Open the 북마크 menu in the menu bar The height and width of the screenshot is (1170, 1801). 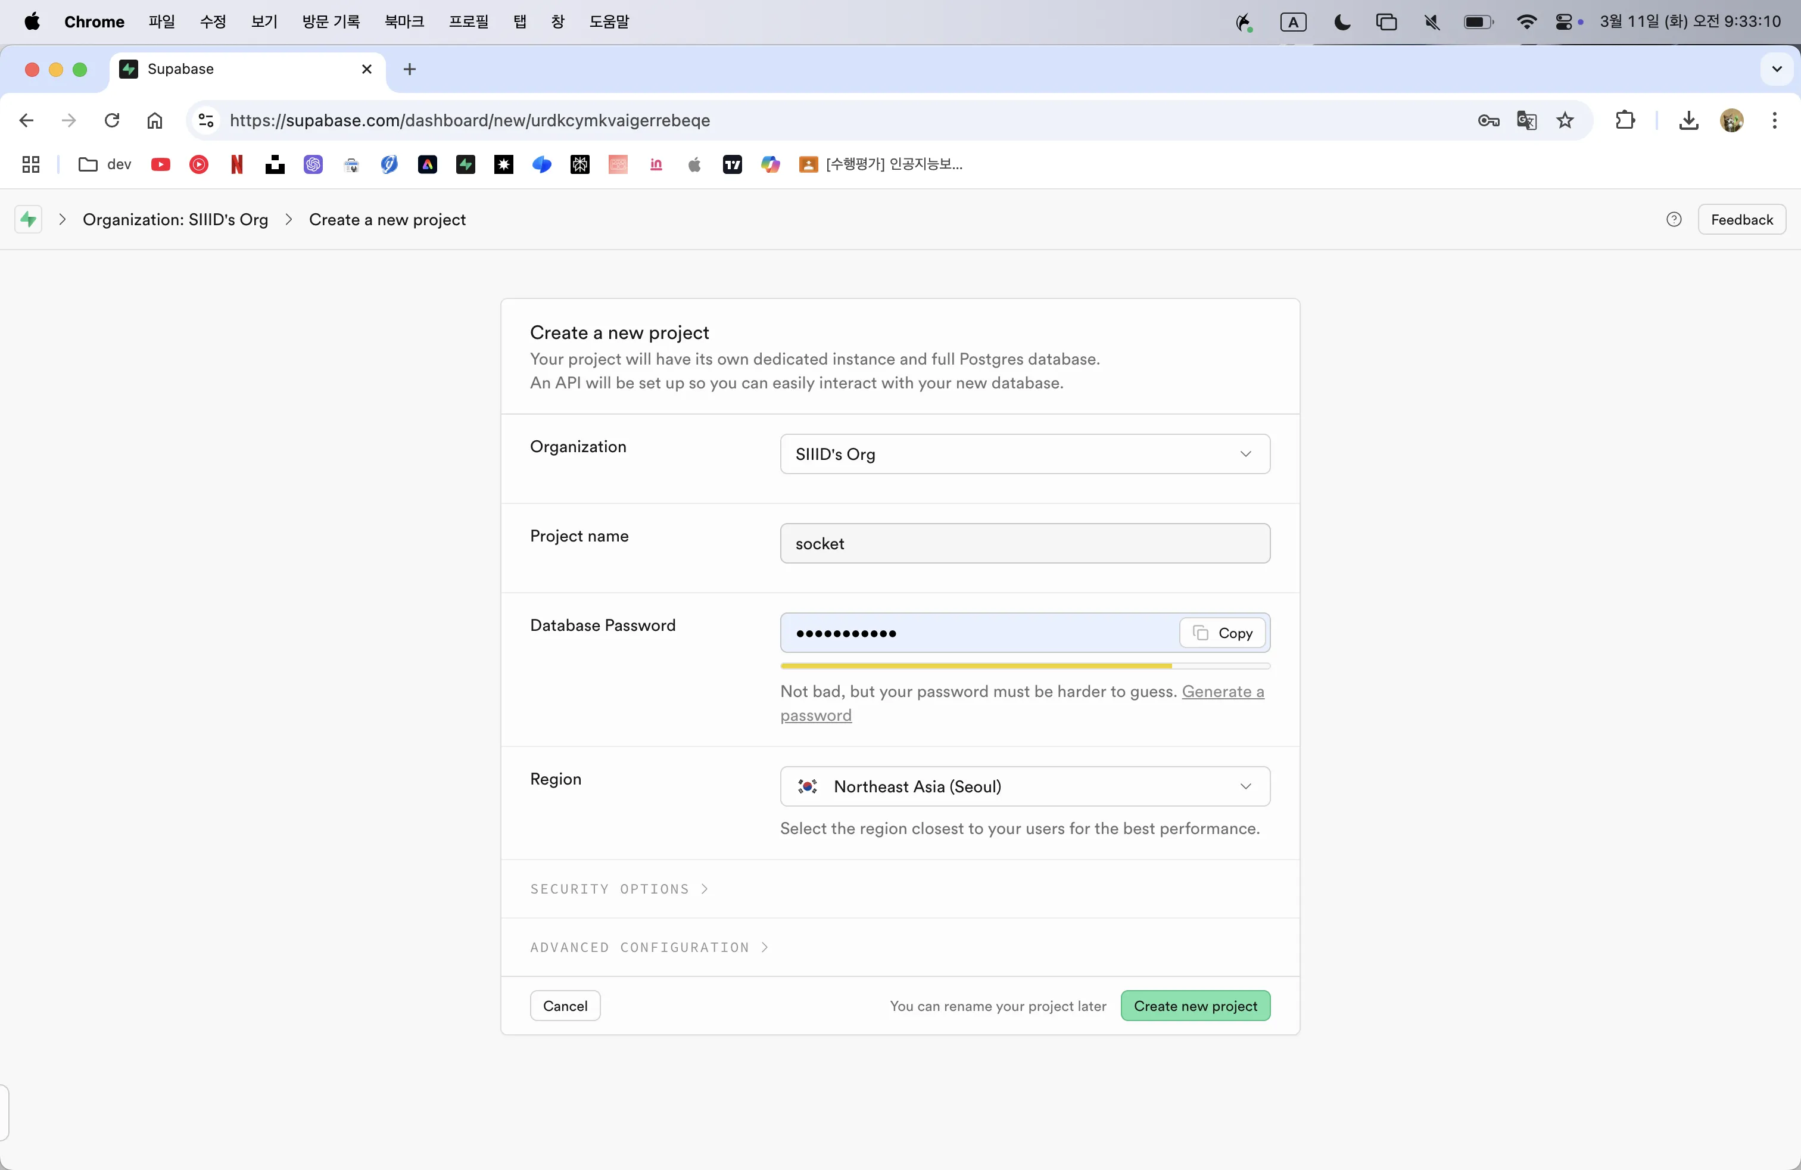tap(404, 21)
